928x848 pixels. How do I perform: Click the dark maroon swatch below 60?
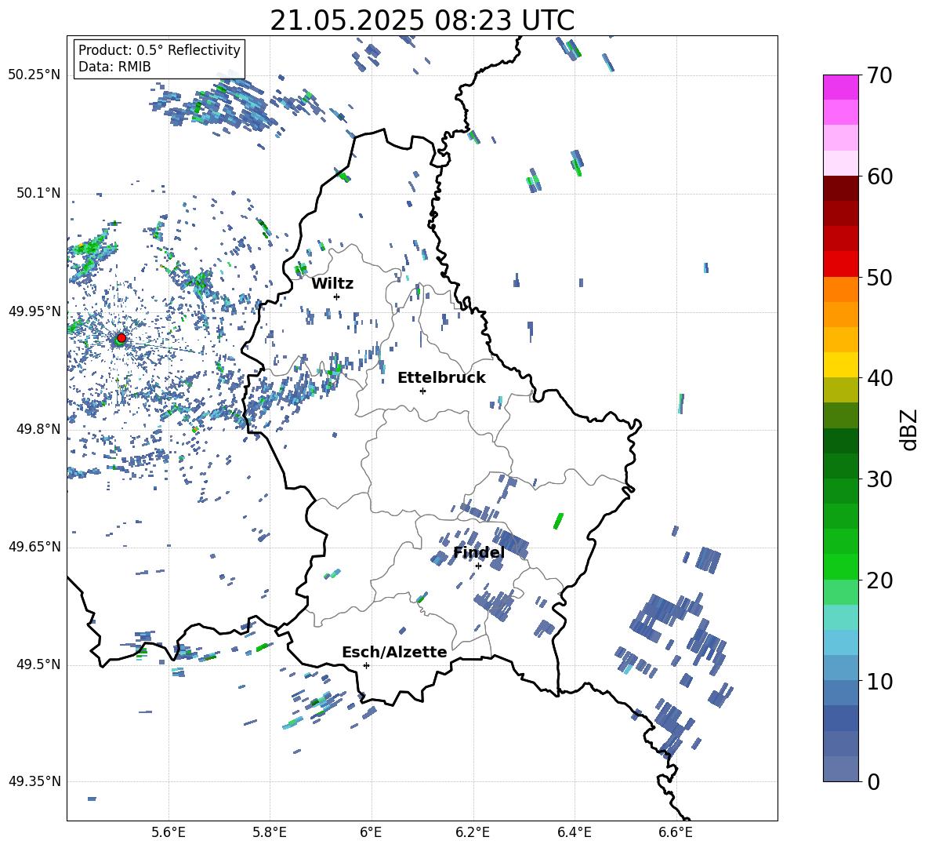(x=841, y=188)
